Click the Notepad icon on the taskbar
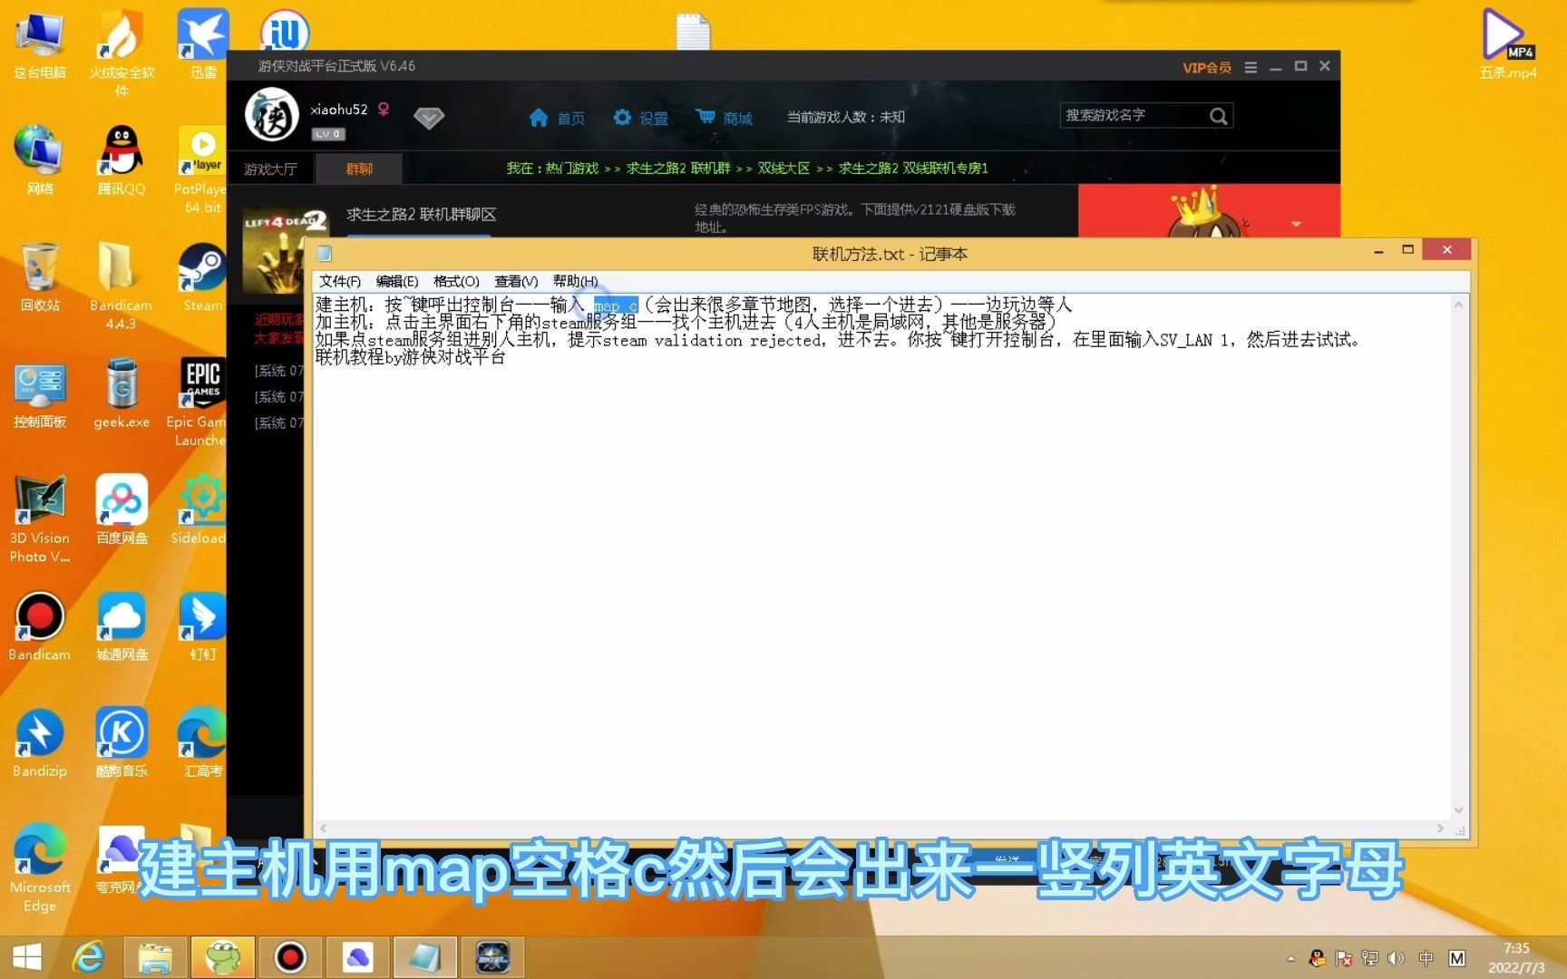The width and height of the screenshot is (1567, 979). pos(424,957)
